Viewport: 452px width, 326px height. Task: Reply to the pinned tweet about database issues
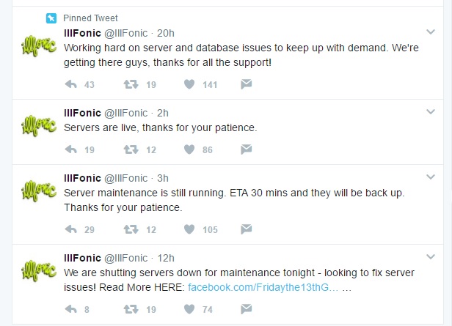tap(71, 84)
